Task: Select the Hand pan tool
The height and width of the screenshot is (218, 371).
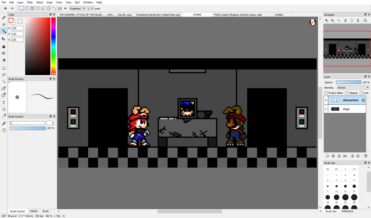Action: tap(4, 130)
